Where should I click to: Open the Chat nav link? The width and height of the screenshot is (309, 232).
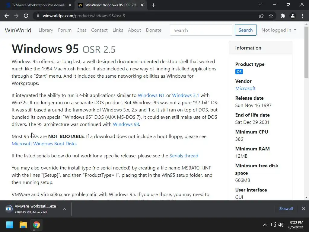(x=81, y=30)
